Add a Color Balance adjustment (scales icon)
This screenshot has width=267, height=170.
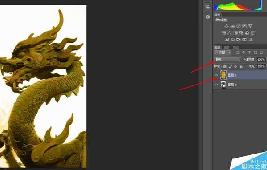point(230,33)
